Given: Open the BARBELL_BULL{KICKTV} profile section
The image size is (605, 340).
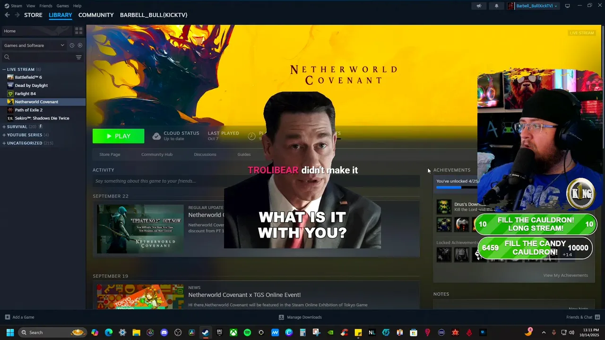Looking at the screenshot, I should 154,15.
